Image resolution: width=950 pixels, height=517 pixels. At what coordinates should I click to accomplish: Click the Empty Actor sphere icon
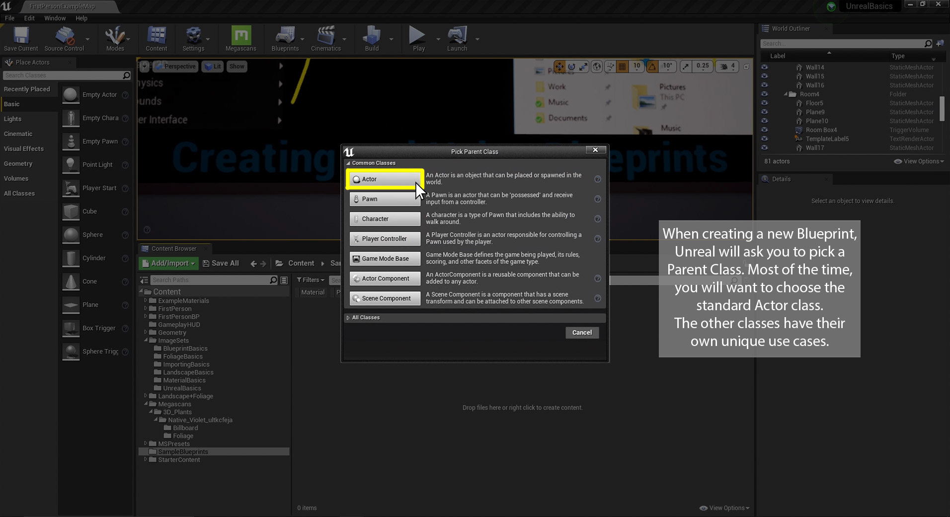coord(71,94)
